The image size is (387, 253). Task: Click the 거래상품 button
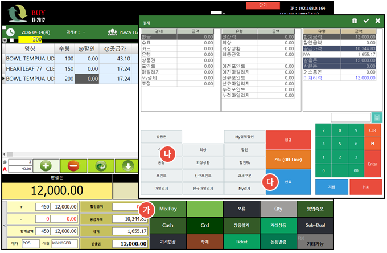click(278, 225)
